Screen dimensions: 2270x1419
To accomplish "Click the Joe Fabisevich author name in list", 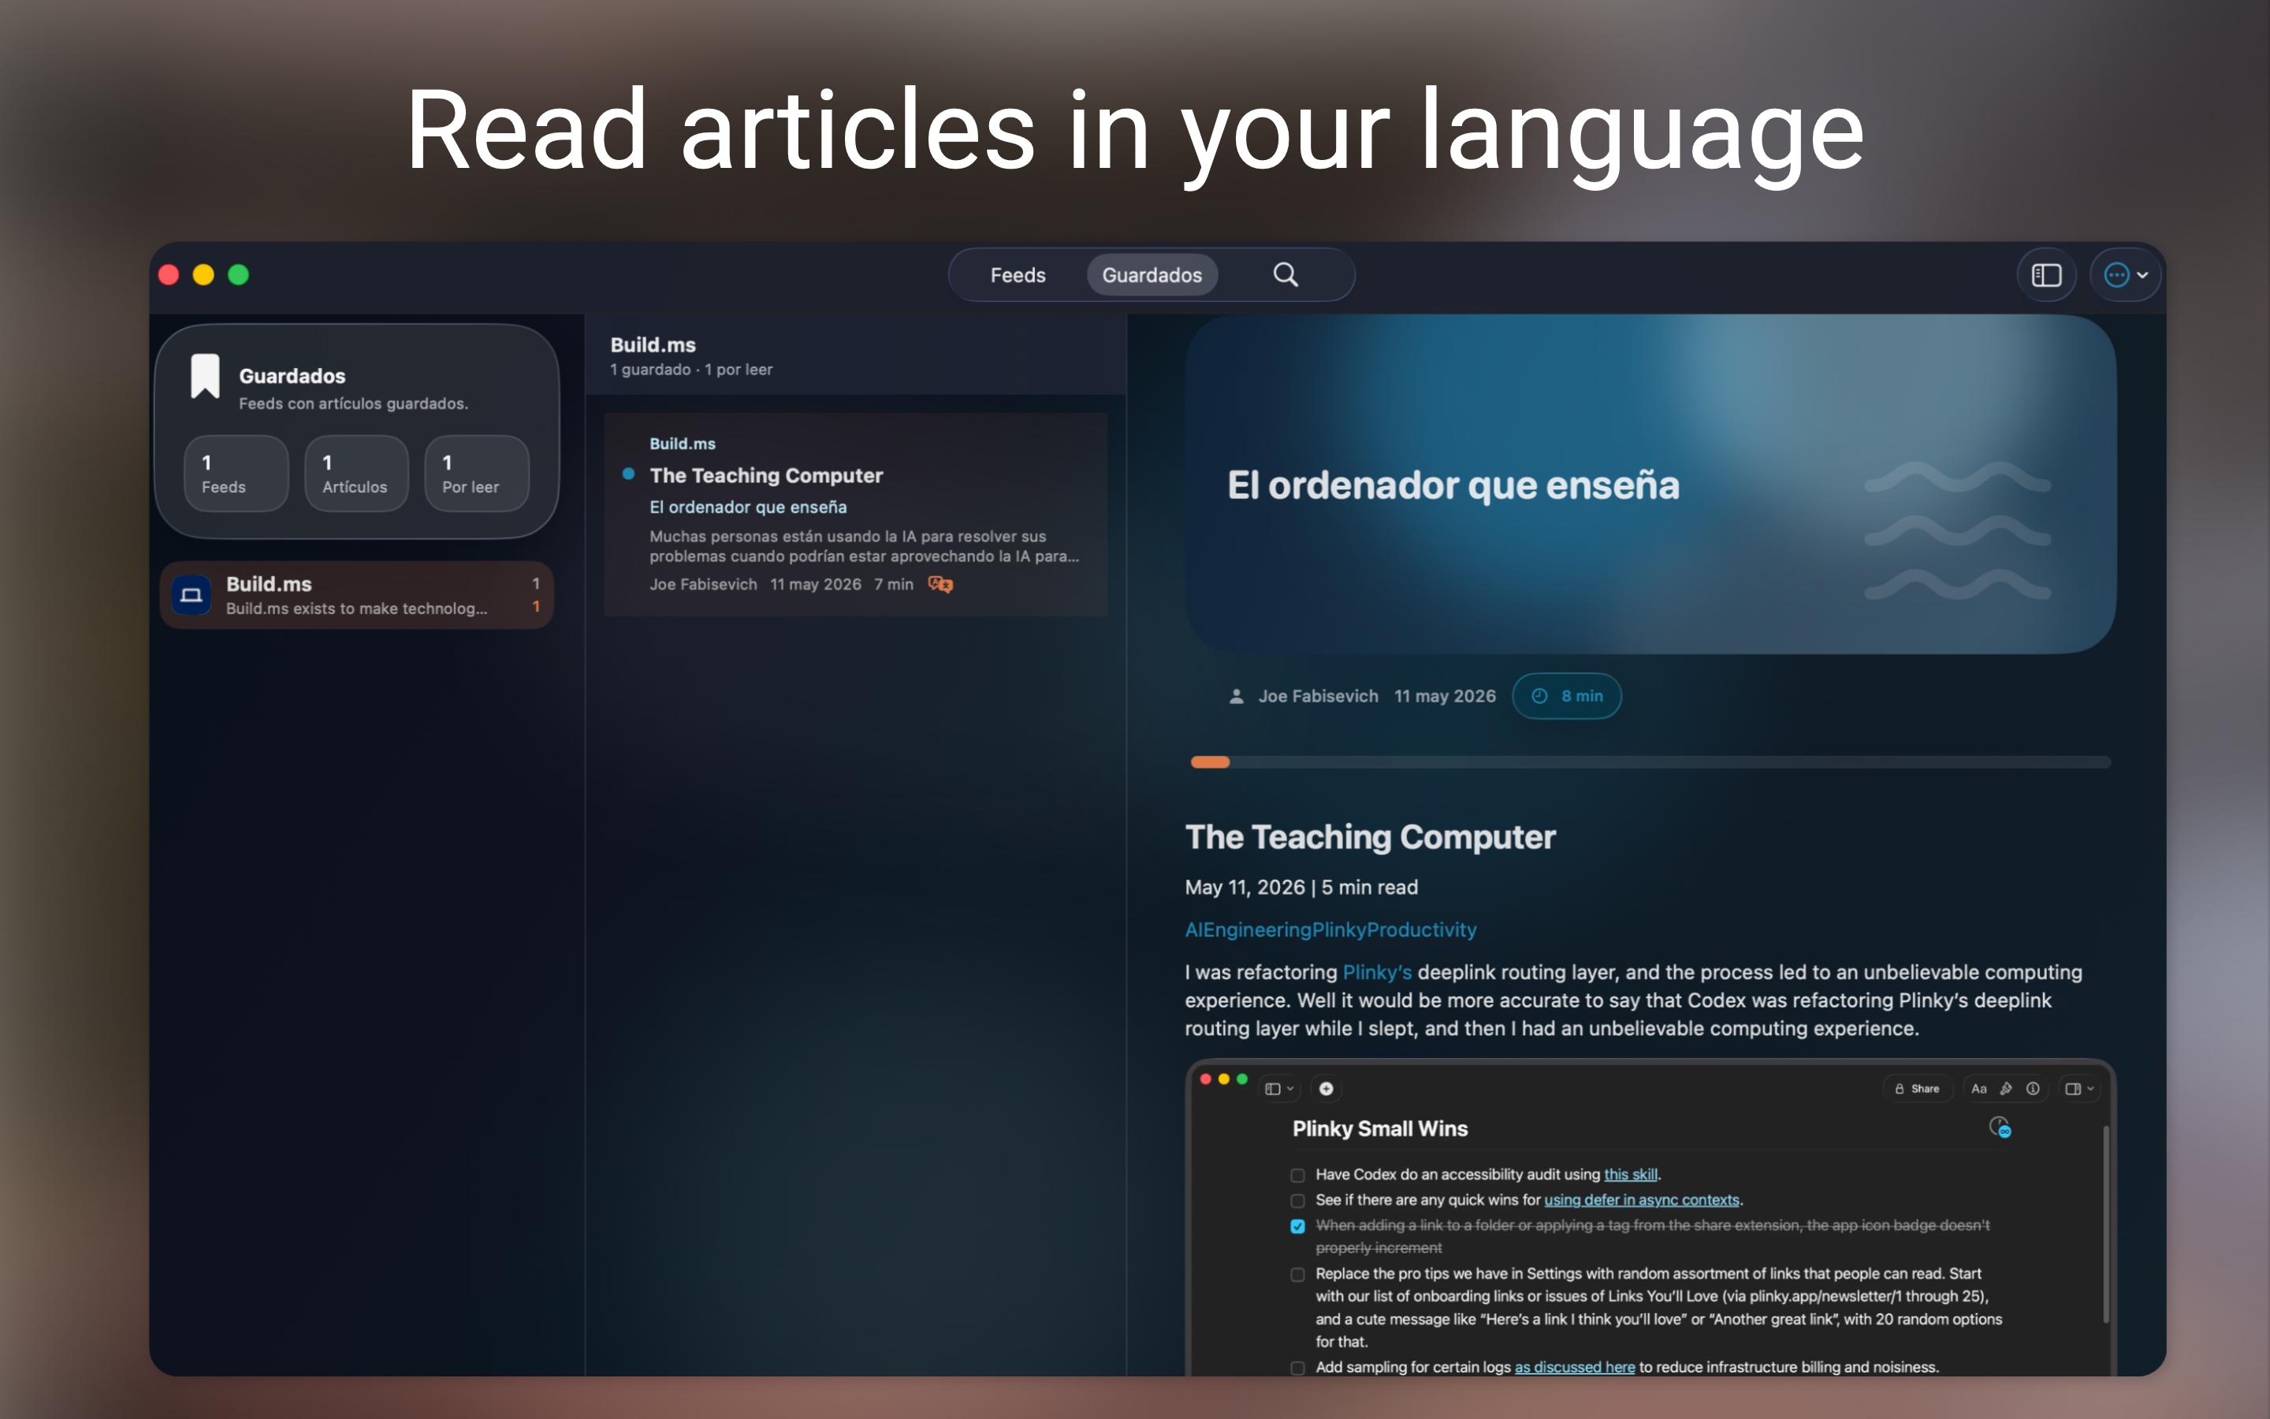I will tap(702, 583).
